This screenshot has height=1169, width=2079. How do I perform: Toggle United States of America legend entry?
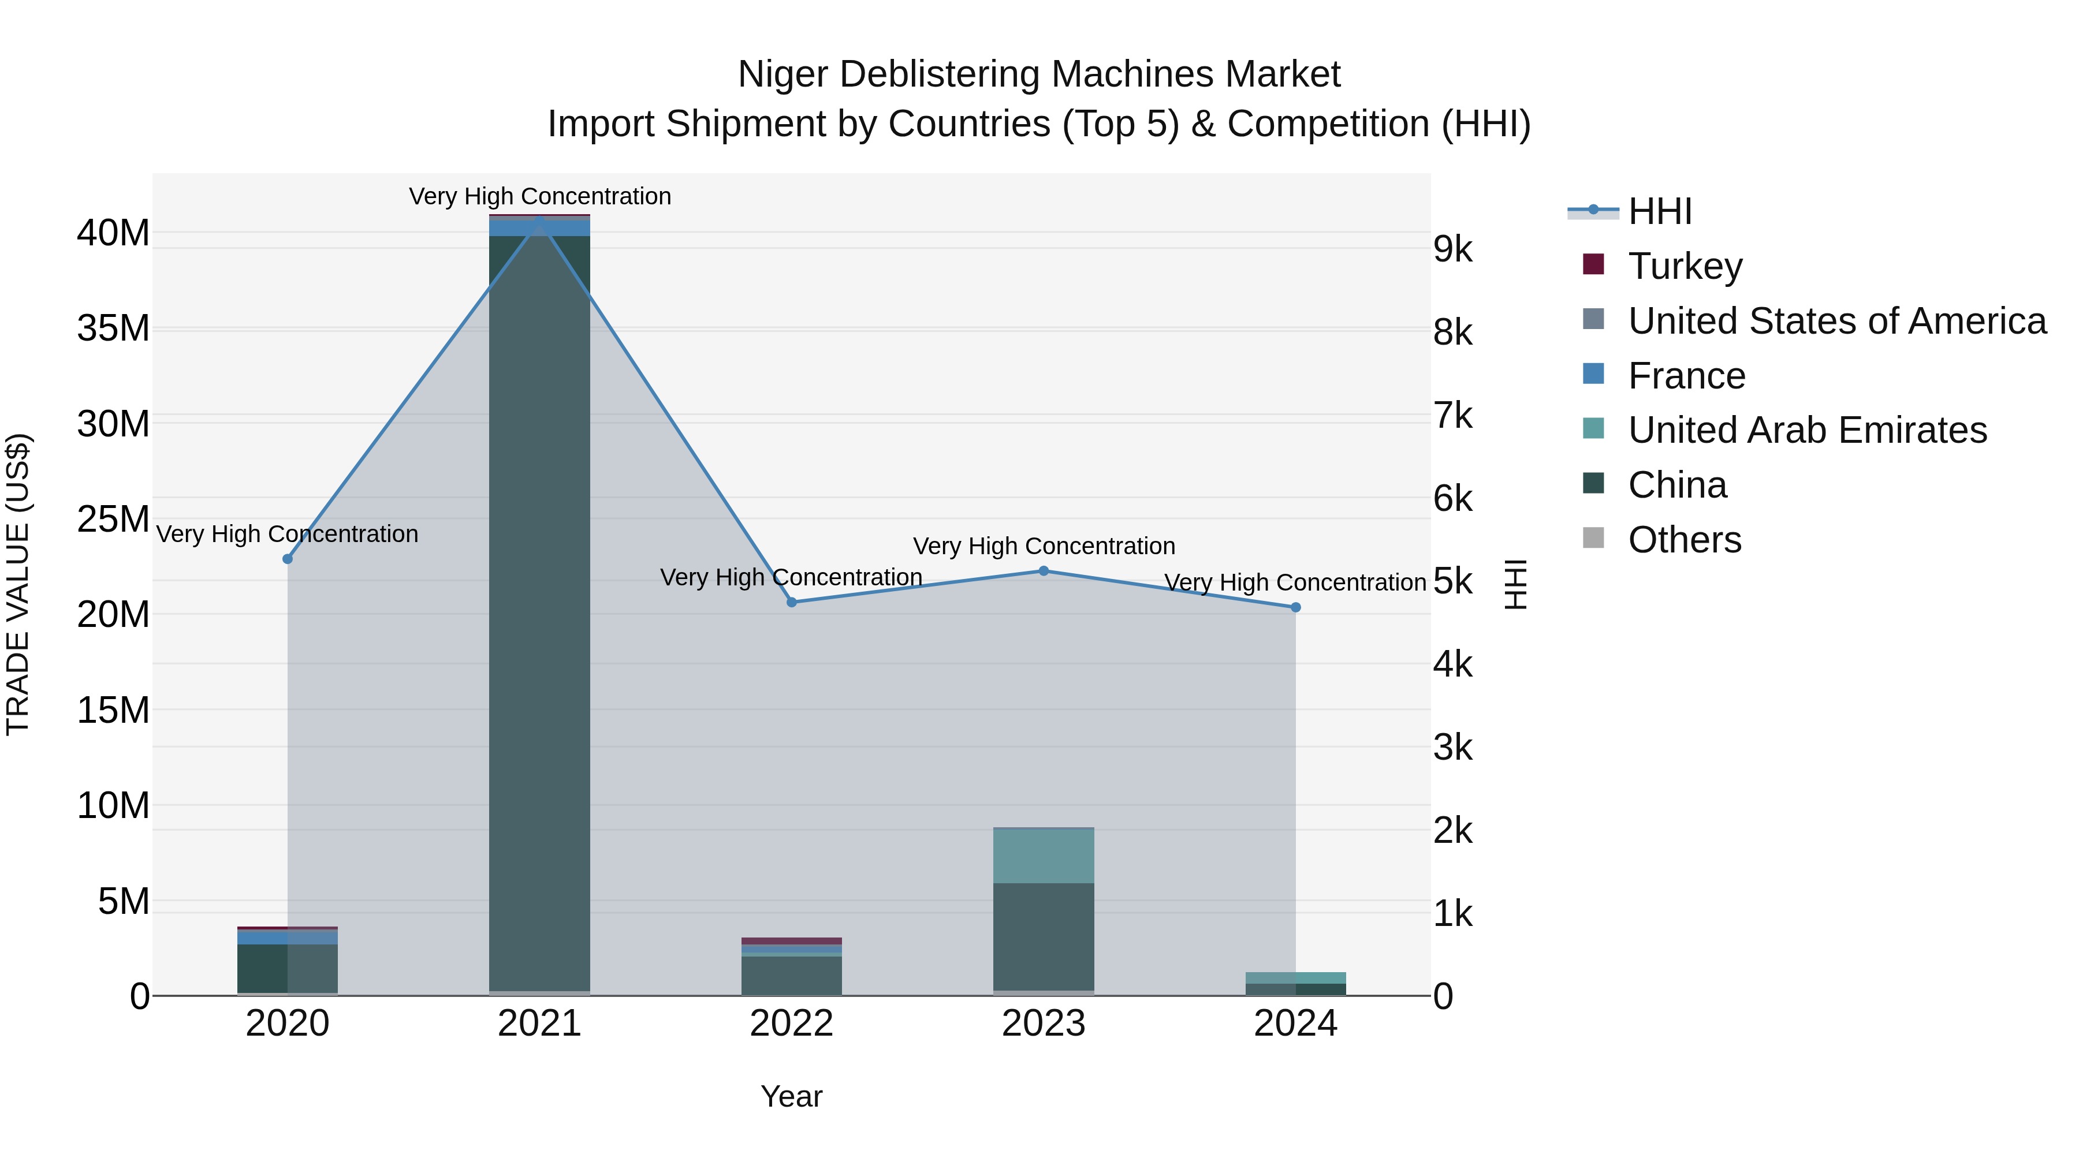[x=1815, y=320]
